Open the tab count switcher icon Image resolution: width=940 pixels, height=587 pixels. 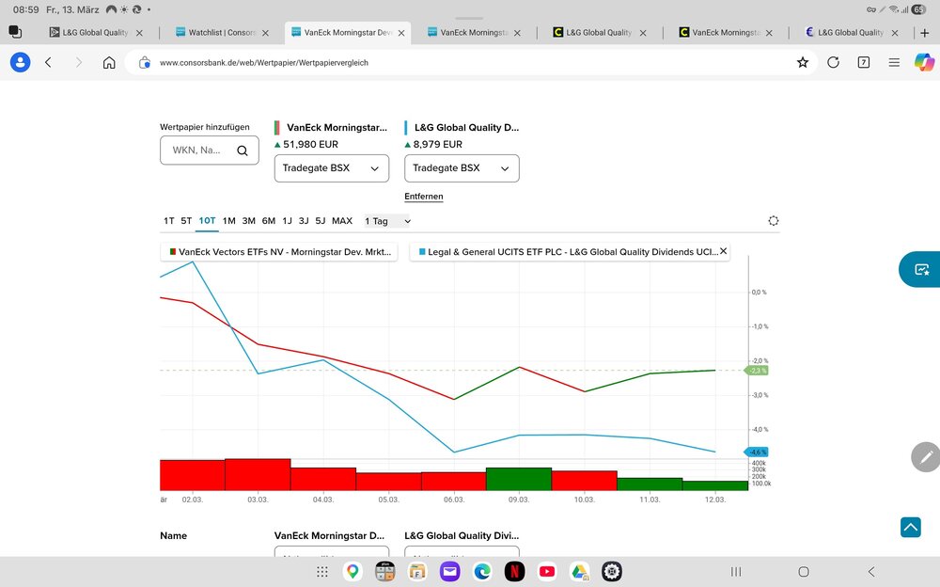864,62
